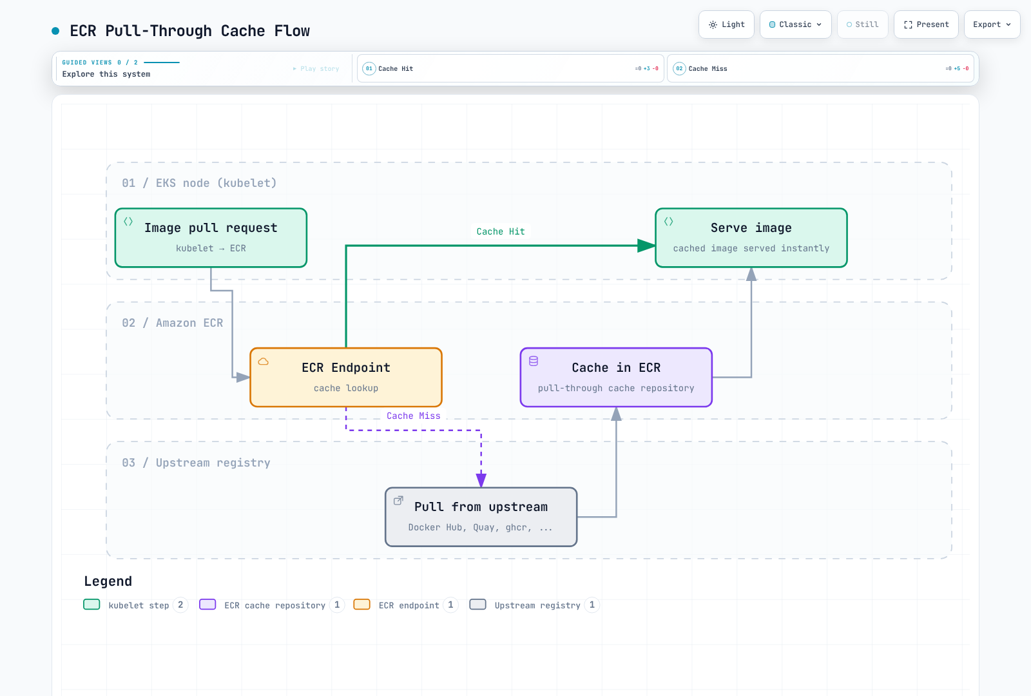
Task: Click the orange ECR endpoint legend swatch
Action: coord(362,604)
